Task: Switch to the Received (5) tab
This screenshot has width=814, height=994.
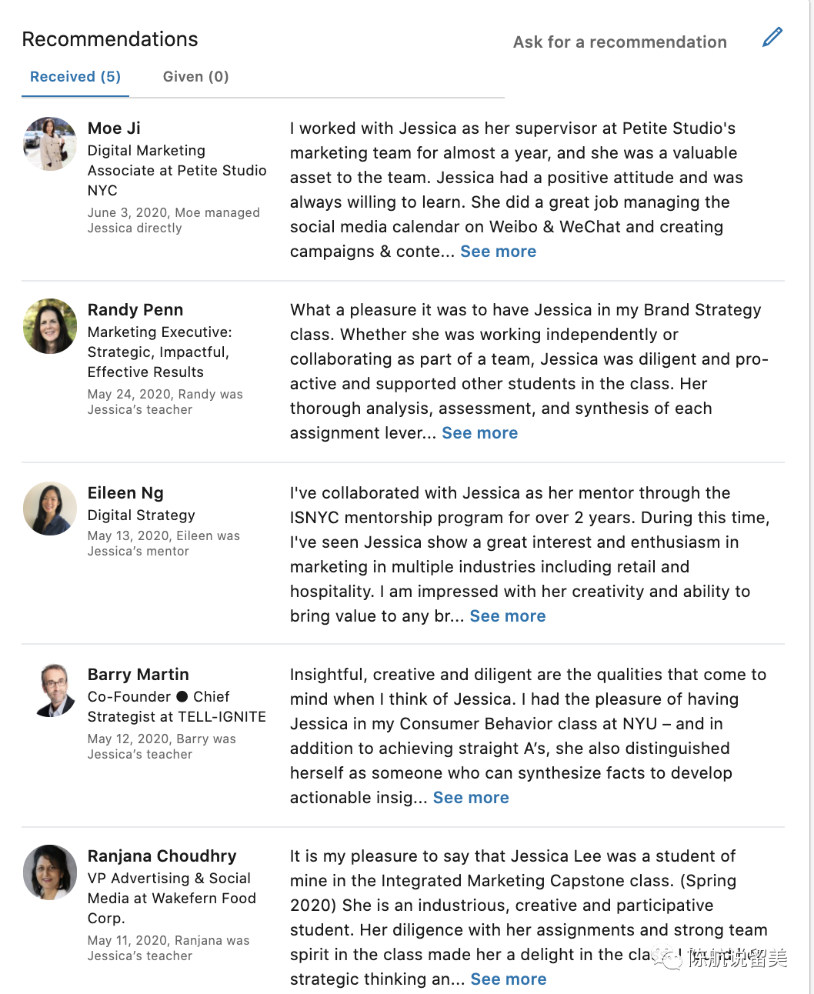Action: [75, 77]
